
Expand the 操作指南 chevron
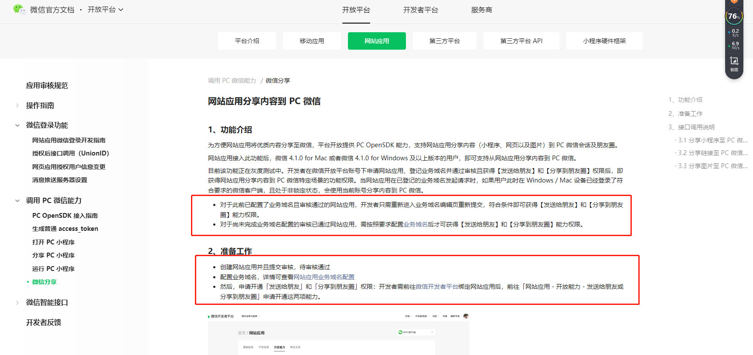pyautogui.click(x=17, y=105)
